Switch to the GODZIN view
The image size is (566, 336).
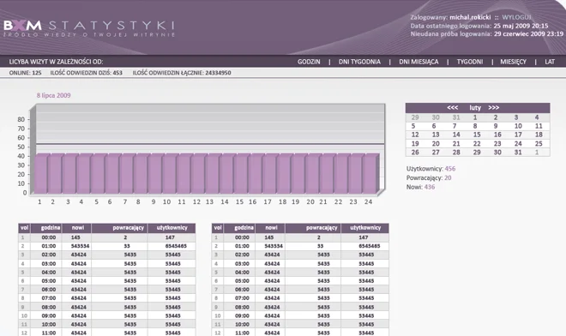(x=309, y=62)
